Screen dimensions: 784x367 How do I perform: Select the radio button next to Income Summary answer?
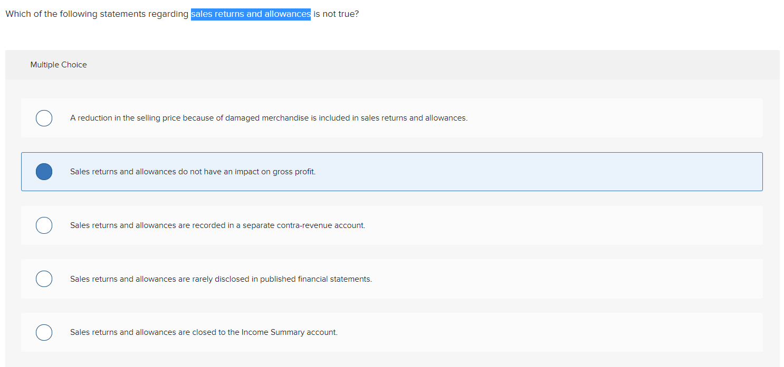coord(44,332)
